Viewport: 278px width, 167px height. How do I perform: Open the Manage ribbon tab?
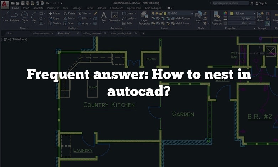77,8
